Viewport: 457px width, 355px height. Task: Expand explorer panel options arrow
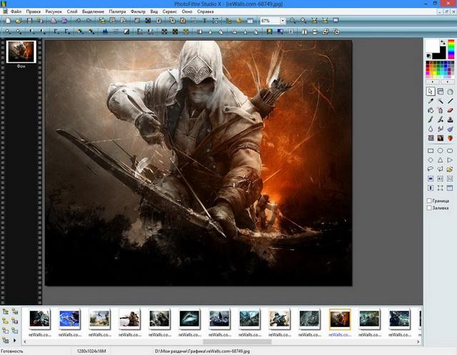[x=14, y=340]
